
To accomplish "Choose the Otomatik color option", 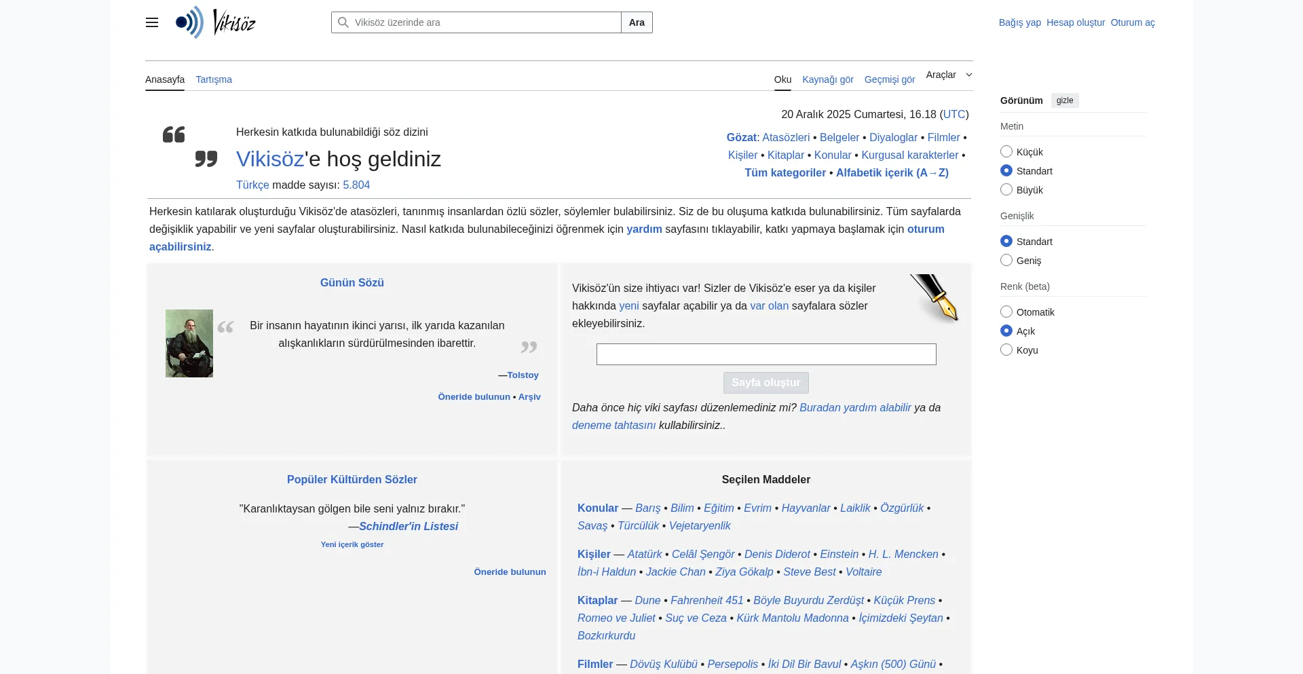I will [1006, 311].
